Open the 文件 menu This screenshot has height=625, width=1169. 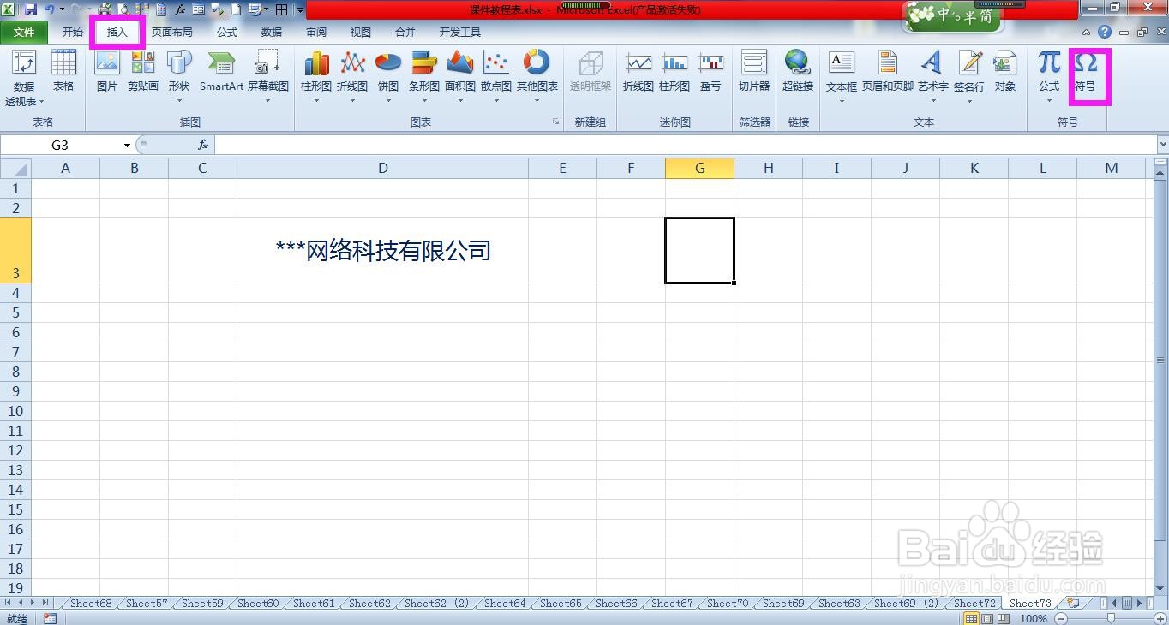[x=25, y=32]
